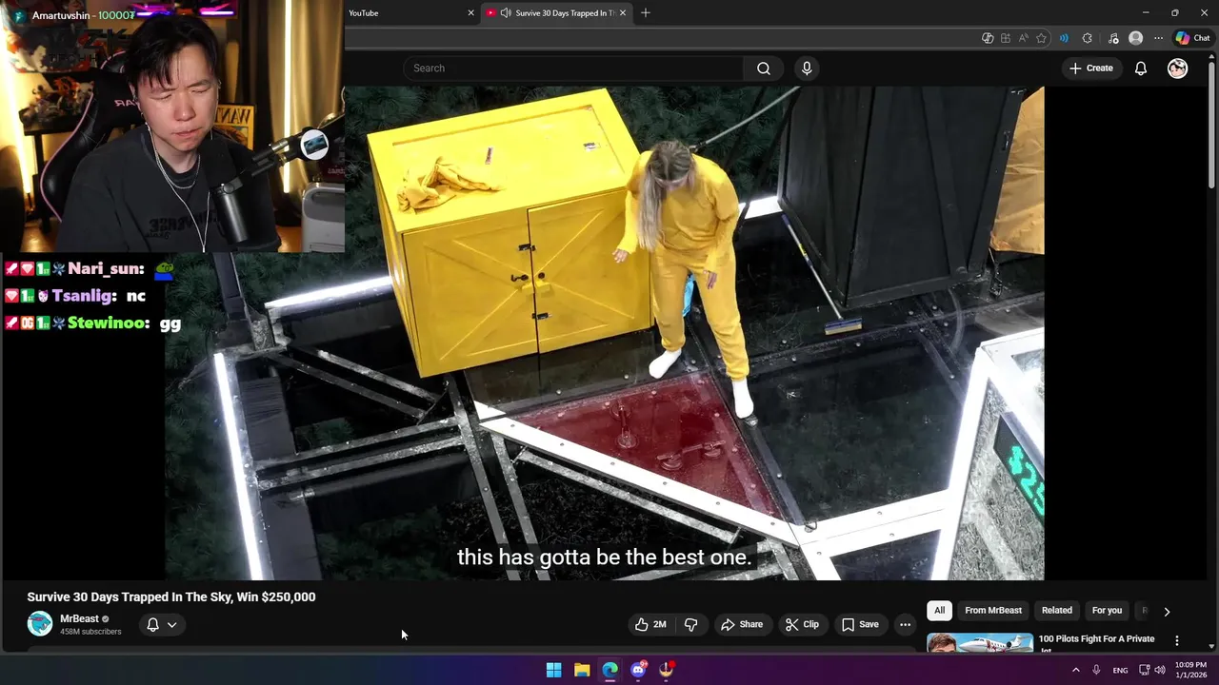Click the Microsoft Edge taskbar icon
This screenshot has width=1219, height=685.
coord(610,670)
